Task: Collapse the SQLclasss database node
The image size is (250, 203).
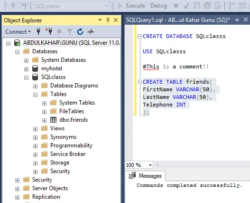Action: pyautogui.click(x=26, y=77)
